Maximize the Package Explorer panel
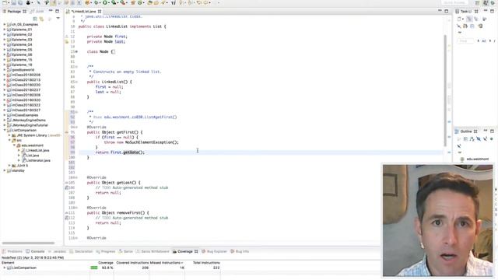Viewport: 498px width, 280px height. (x=57, y=11)
